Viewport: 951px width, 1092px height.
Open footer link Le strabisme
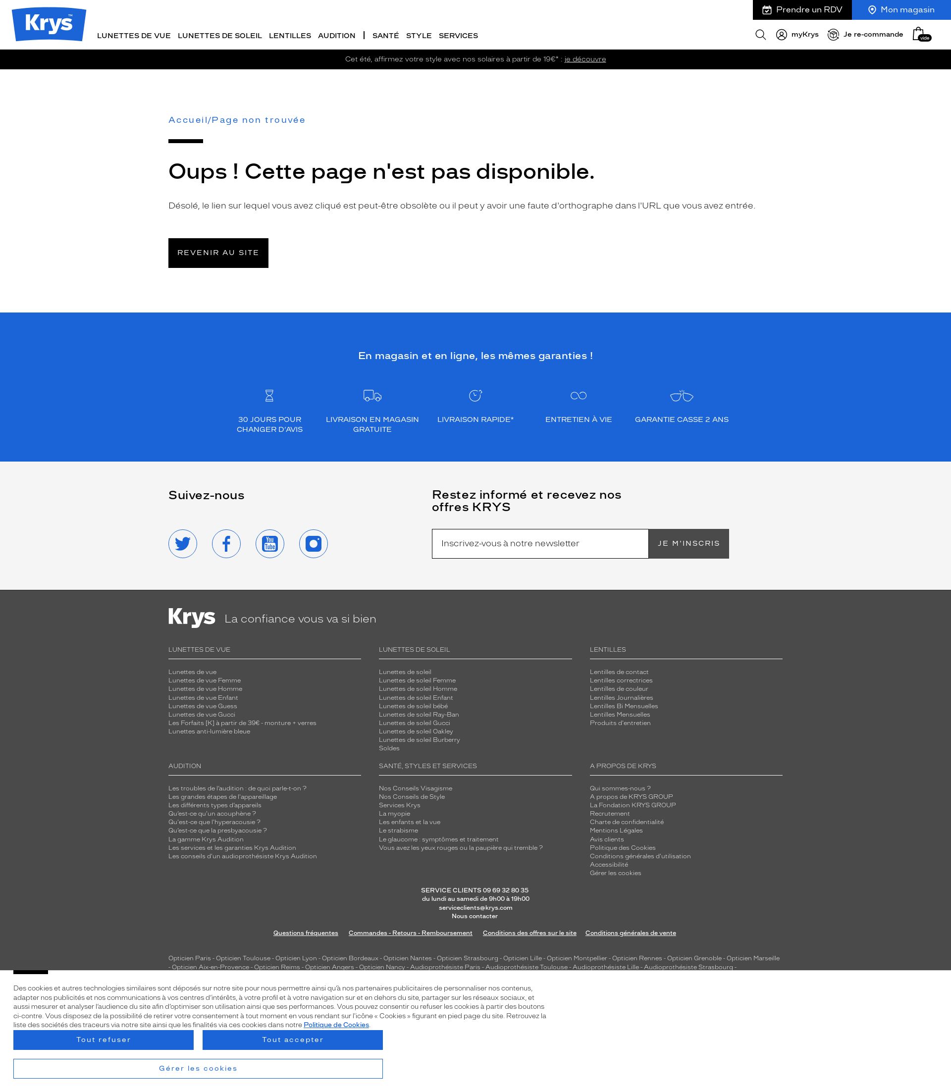point(399,831)
